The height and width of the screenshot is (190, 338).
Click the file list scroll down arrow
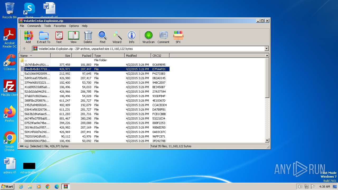pyautogui.click(x=267, y=140)
